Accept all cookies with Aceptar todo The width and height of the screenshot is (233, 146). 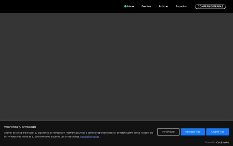217,132
